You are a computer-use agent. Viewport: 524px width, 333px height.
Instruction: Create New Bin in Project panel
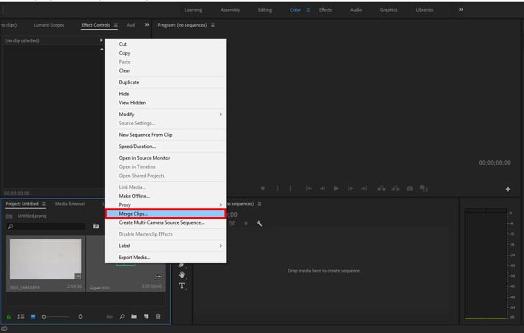(x=134, y=316)
